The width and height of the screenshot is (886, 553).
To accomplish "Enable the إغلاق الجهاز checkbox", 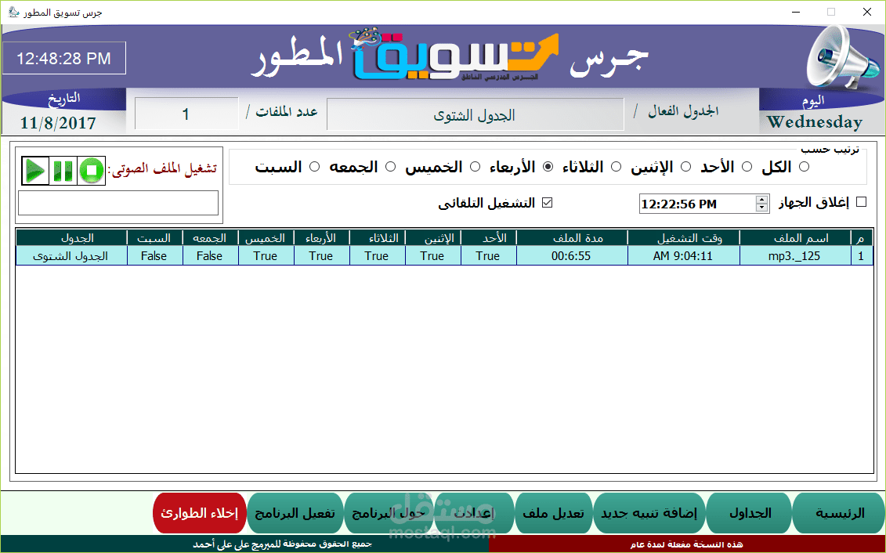I will pos(860,201).
